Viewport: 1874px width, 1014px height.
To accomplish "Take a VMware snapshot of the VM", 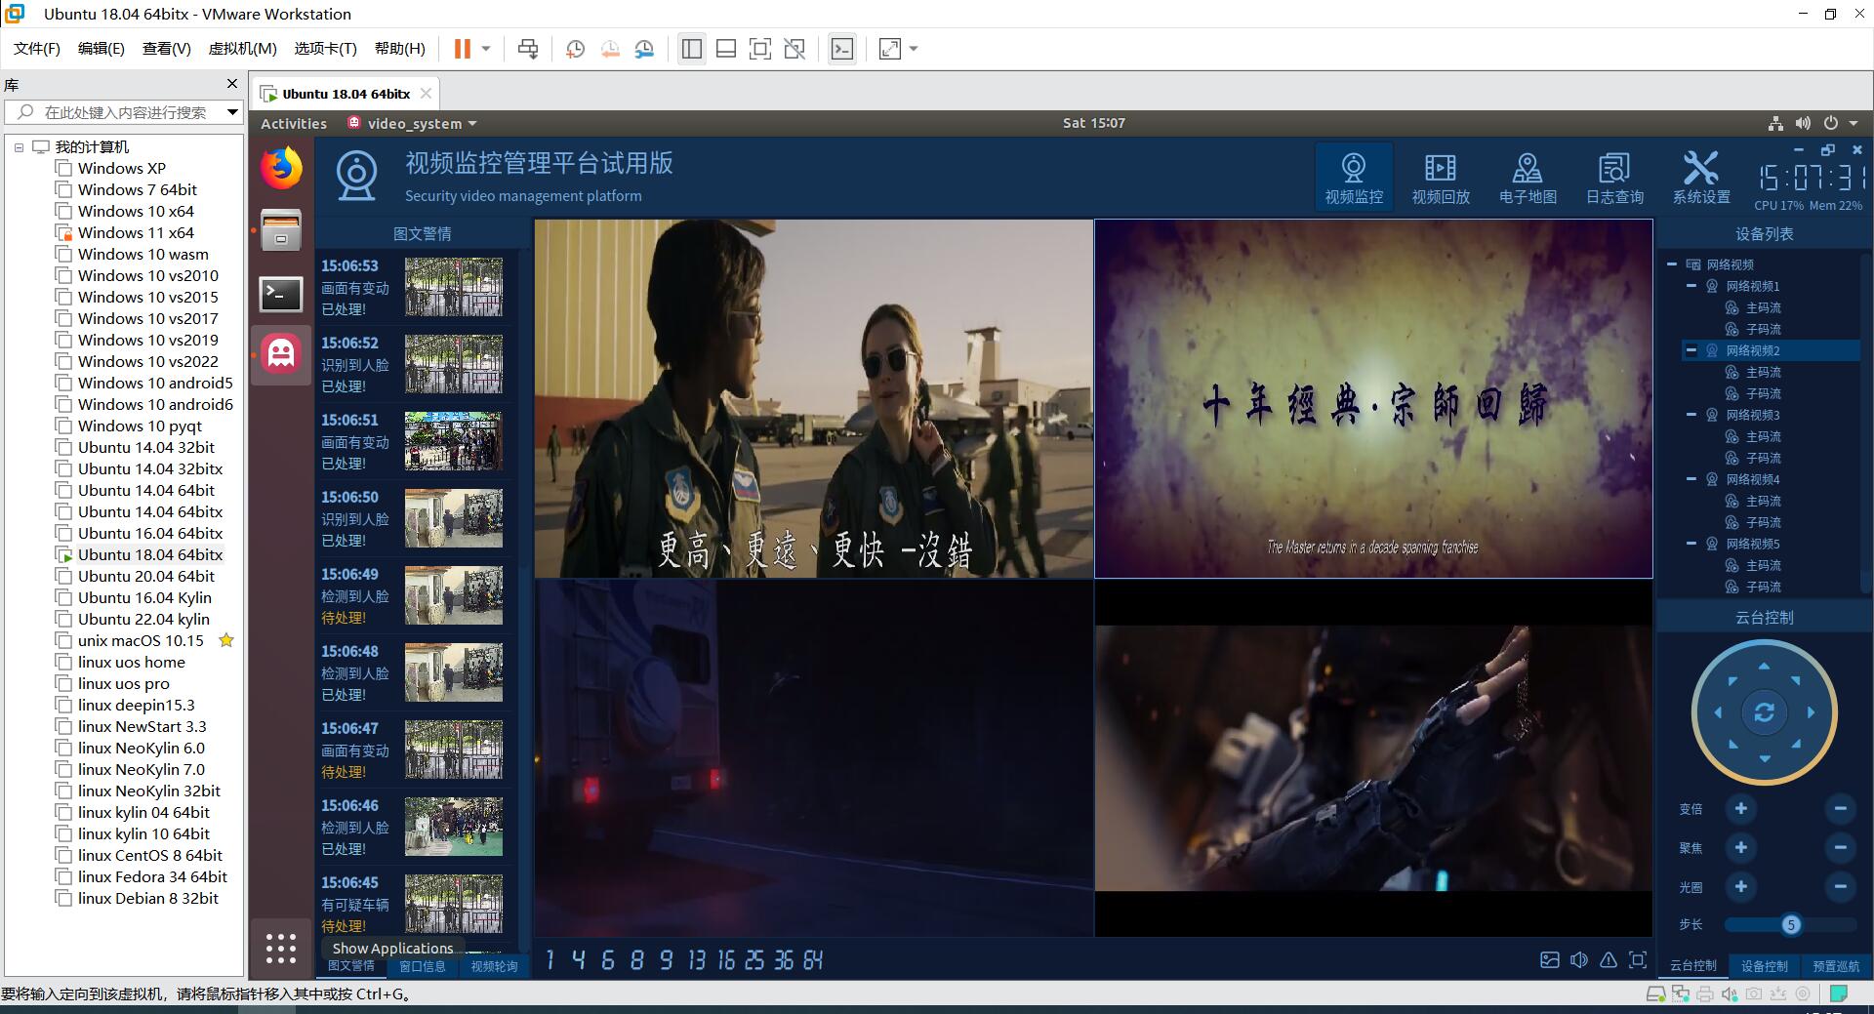I will coord(576,49).
